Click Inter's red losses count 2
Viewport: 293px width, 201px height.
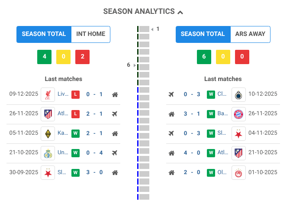[x=82, y=57]
